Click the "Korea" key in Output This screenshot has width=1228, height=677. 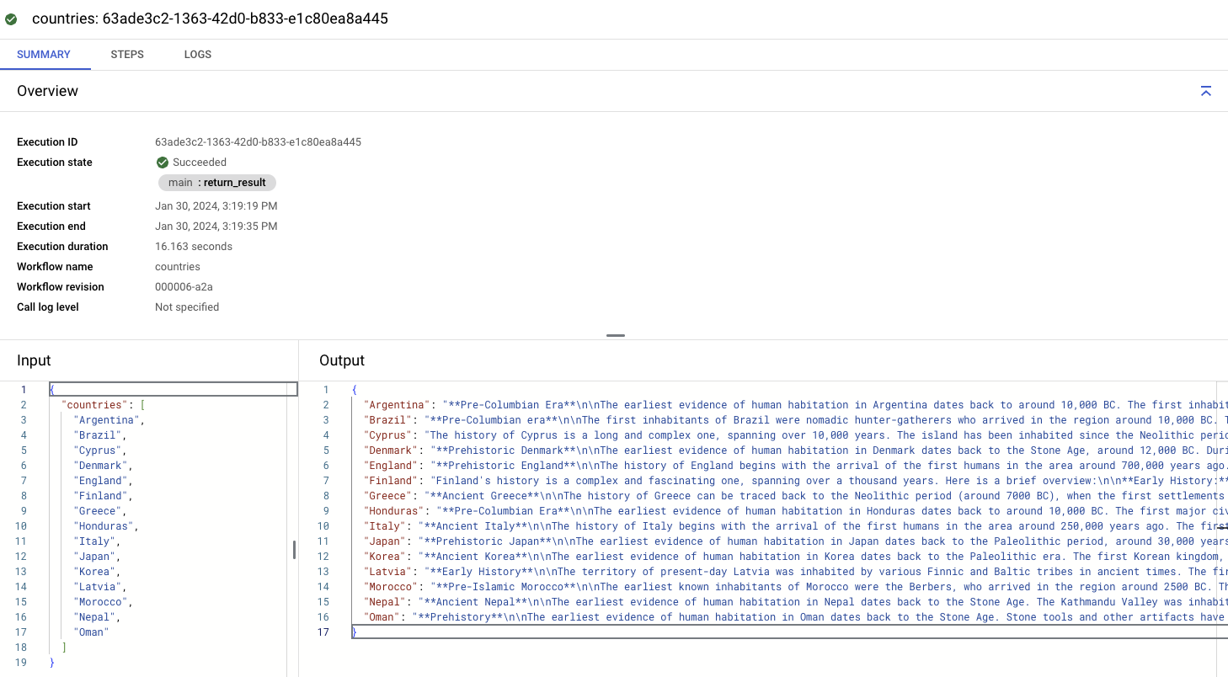tap(385, 557)
